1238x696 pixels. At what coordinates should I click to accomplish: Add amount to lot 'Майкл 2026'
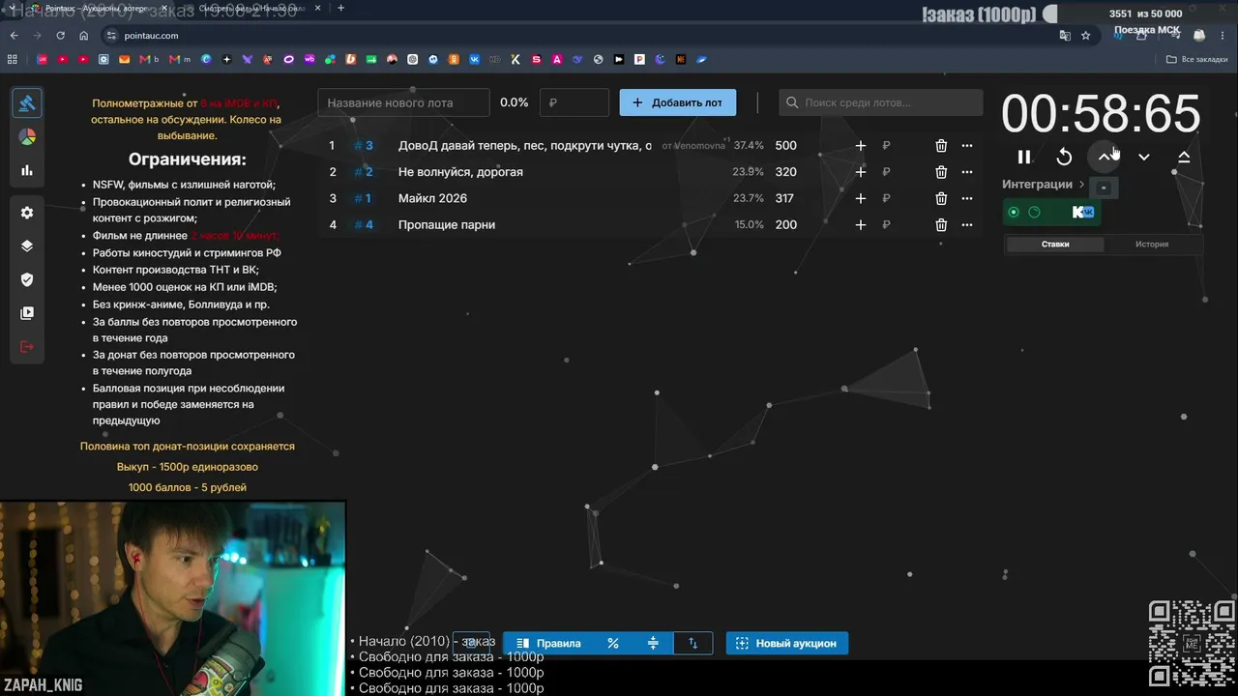861,198
